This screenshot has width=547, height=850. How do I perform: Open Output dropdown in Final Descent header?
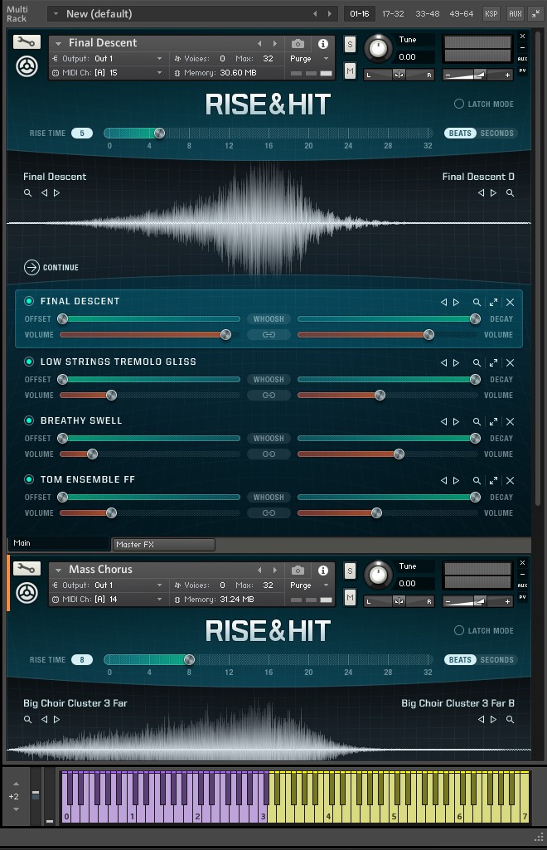[159, 59]
